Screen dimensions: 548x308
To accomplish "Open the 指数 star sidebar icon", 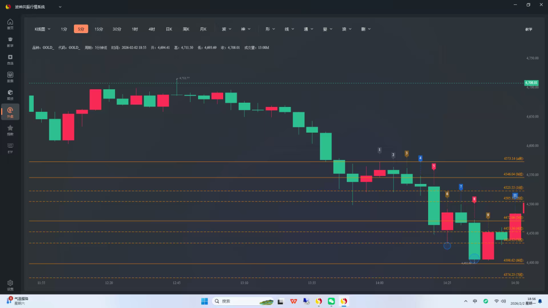I will (10, 129).
